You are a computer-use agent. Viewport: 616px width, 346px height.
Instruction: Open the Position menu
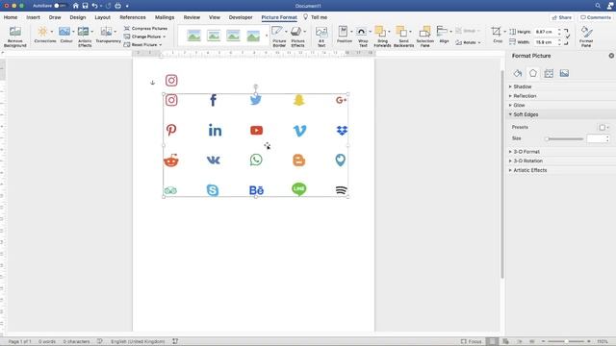(x=345, y=35)
